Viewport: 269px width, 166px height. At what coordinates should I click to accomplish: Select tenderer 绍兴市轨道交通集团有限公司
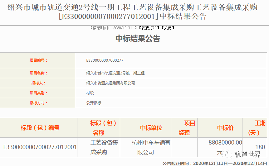110,83
